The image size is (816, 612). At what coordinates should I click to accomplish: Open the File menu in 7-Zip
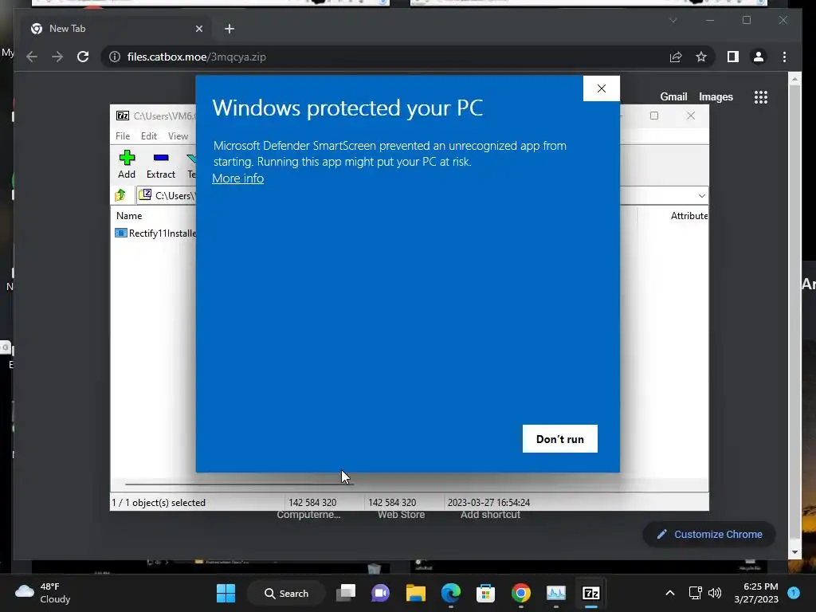click(x=123, y=135)
